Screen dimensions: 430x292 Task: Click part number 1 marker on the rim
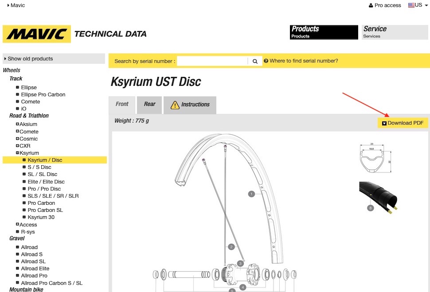click(251, 194)
